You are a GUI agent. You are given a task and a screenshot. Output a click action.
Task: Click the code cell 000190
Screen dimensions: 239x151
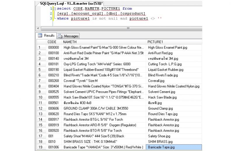coord(54,70)
